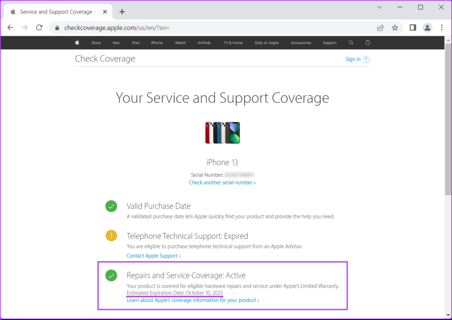Select the Service and Support Coverage tab
The width and height of the screenshot is (452, 320).
tap(58, 12)
